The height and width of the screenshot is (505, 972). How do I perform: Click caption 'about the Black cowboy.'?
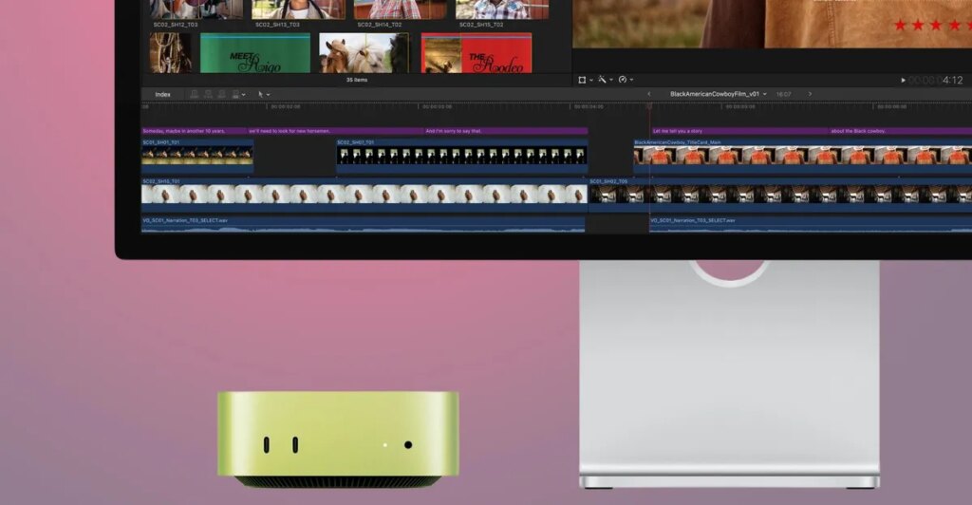(x=901, y=131)
